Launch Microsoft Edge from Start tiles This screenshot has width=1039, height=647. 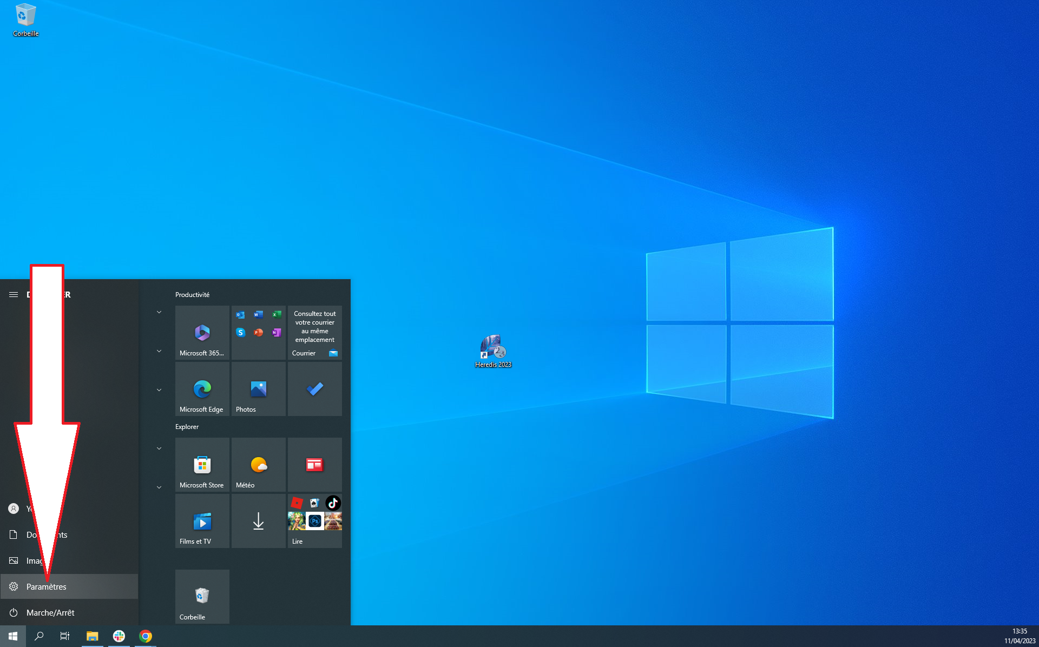(202, 388)
